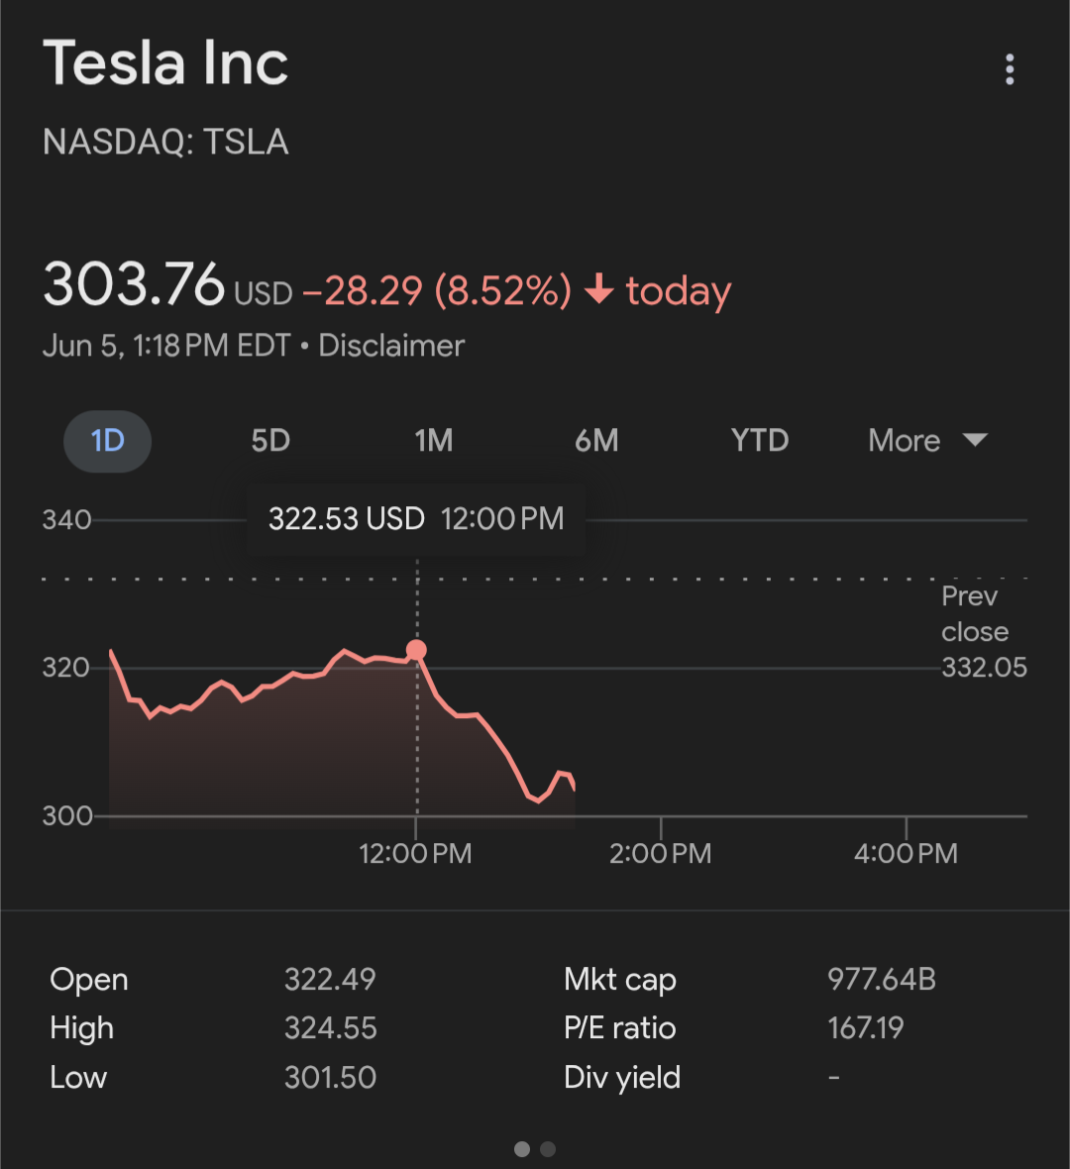This screenshot has height=1169, width=1070.
Task: Click the Mkt cap value 977.64B
Action: pyautogui.click(x=882, y=979)
